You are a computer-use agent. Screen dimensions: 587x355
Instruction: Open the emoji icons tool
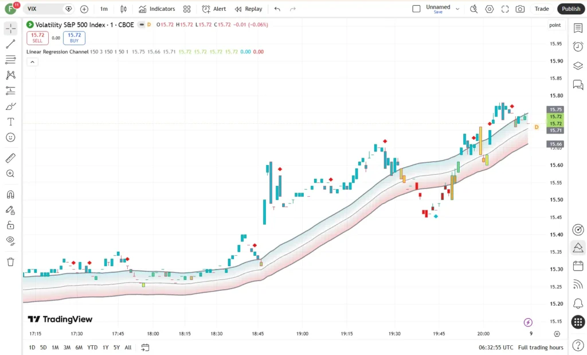tap(10, 138)
